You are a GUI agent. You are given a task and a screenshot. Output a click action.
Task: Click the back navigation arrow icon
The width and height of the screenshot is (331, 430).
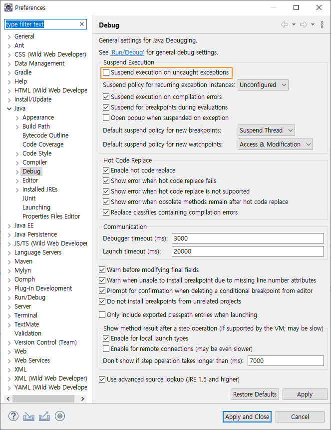click(285, 24)
